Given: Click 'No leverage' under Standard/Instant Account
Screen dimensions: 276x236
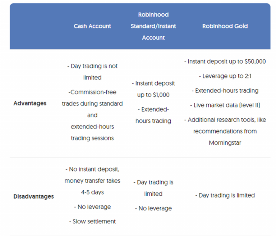Looking at the screenshot, I should pos(153,208).
